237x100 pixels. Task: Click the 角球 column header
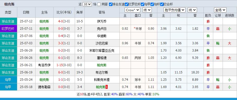point(79,12)
